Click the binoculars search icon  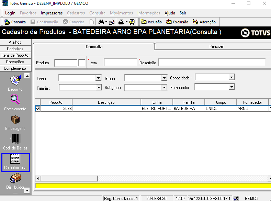click(x=101, y=22)
